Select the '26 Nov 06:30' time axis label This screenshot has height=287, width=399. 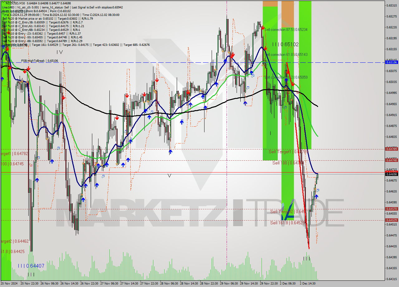pos(50,284)
